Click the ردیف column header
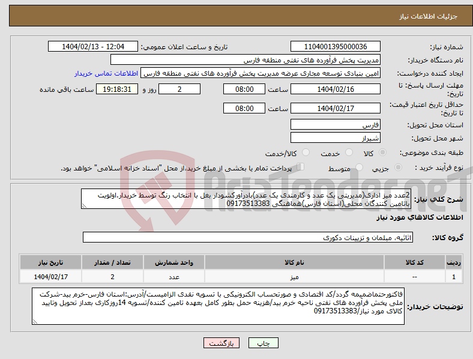 coord(454,262)
